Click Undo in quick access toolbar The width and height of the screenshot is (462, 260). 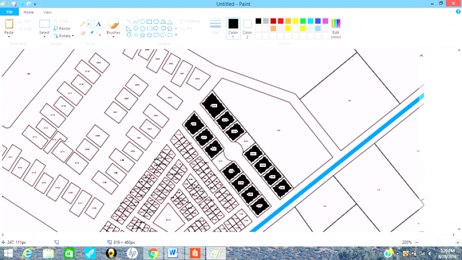click(21, 4)
